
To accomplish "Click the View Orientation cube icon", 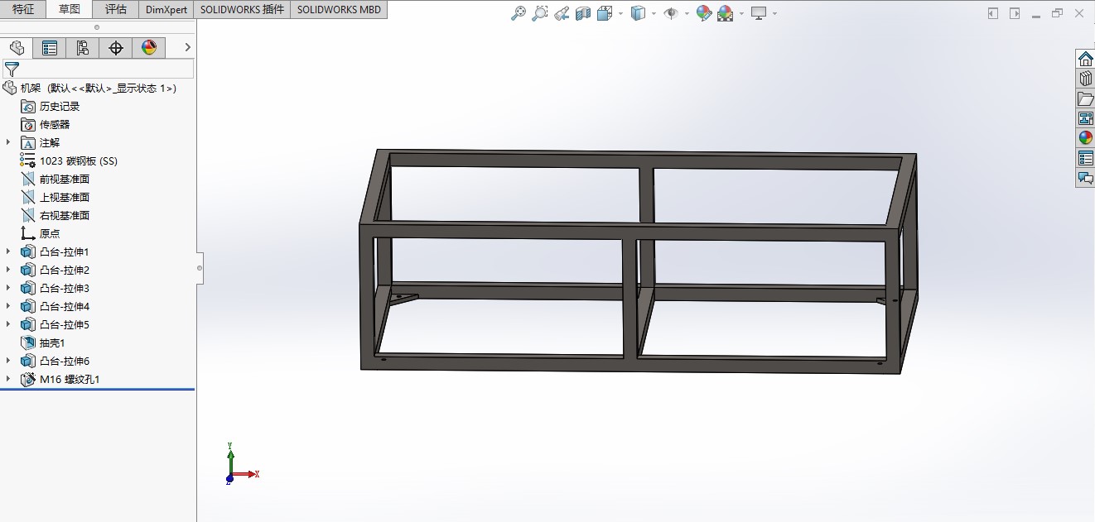I will click(x=605, y=13).
